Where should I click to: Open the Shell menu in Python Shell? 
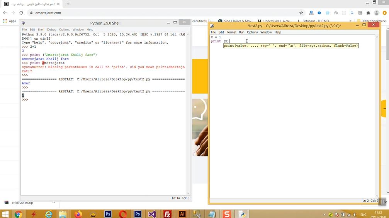(41, 29)
